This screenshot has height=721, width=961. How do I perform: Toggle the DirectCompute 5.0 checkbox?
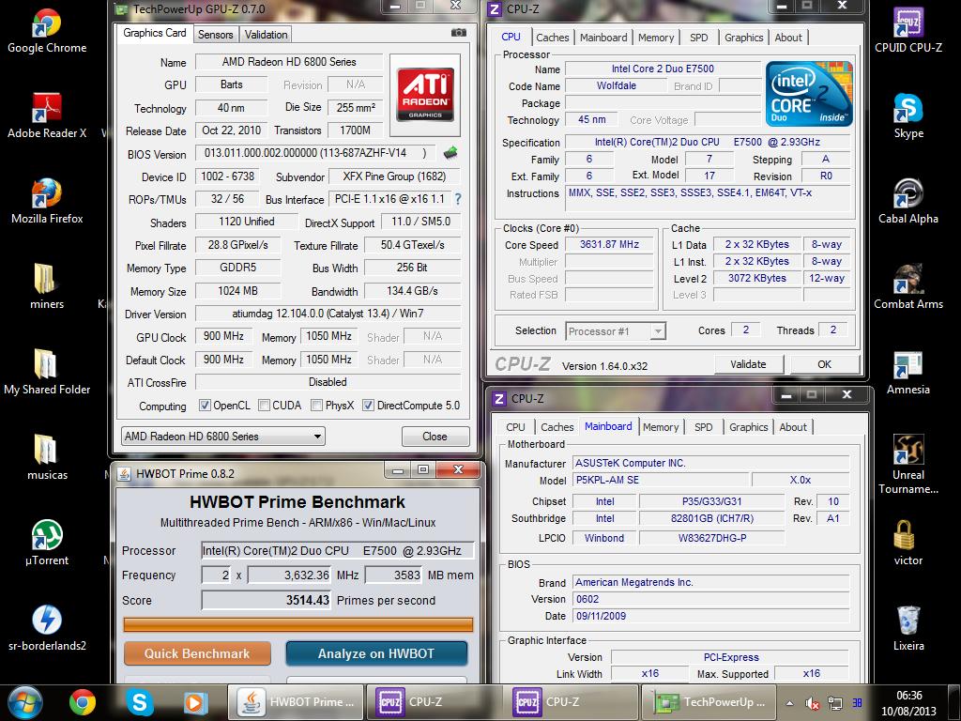point(368,406)
